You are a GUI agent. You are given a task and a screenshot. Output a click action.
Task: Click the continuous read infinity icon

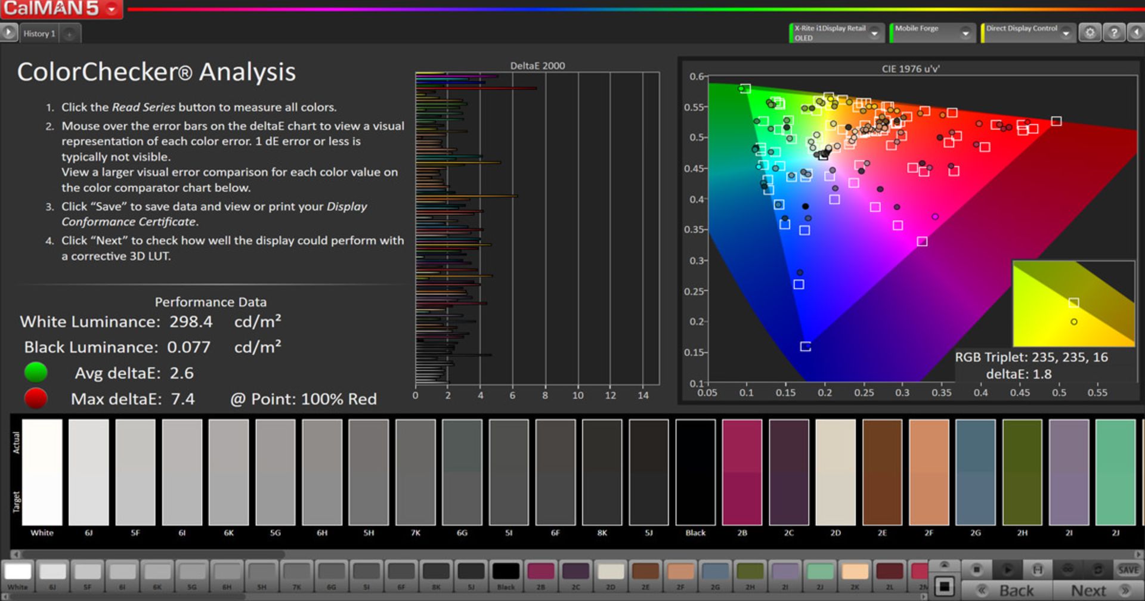[x=1067, y=569]
